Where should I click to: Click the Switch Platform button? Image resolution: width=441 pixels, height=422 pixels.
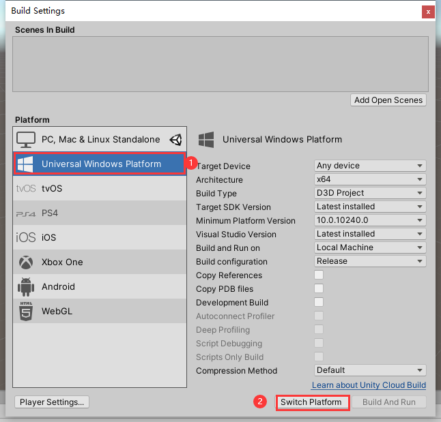[311, 402]
